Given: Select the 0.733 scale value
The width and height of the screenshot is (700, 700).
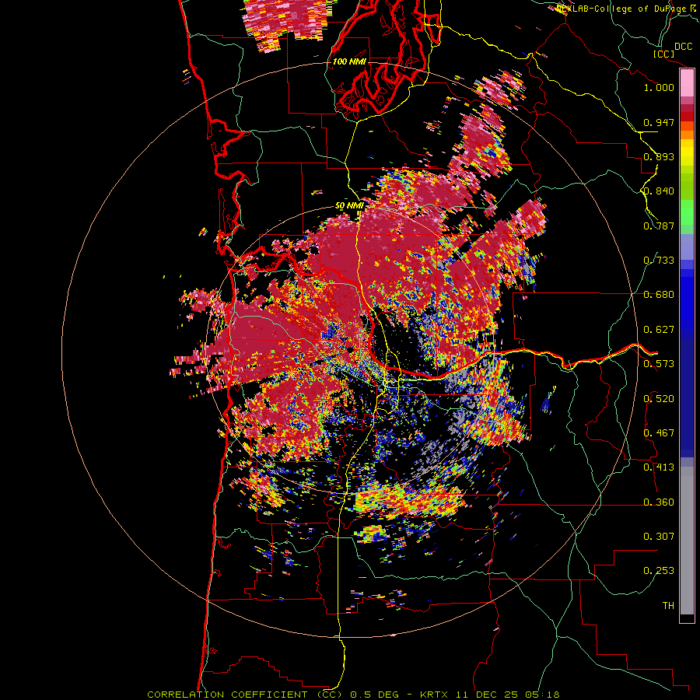Looking at the screenshot, I should (x=659, y=261).
